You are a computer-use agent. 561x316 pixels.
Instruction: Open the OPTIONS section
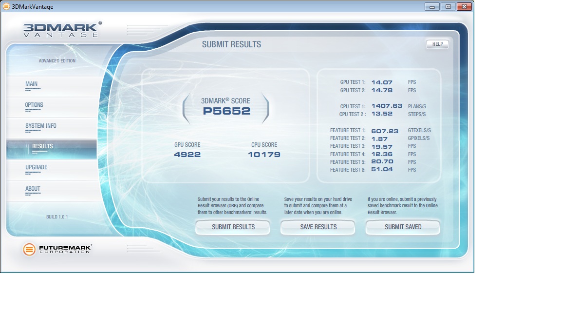tap(52, 107)
